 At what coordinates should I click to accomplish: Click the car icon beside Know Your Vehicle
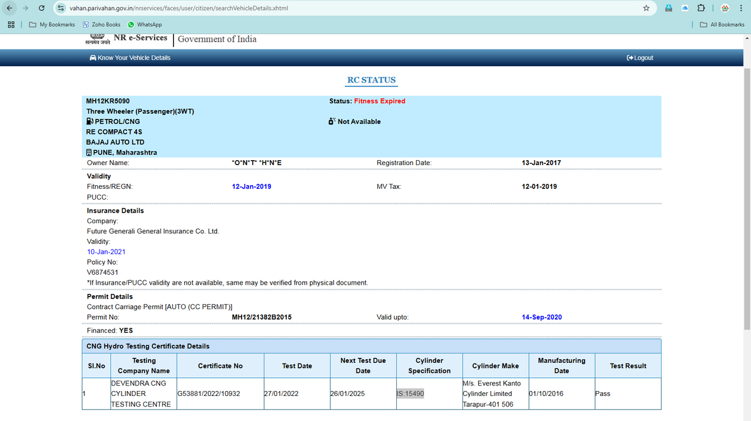point(93,58)
